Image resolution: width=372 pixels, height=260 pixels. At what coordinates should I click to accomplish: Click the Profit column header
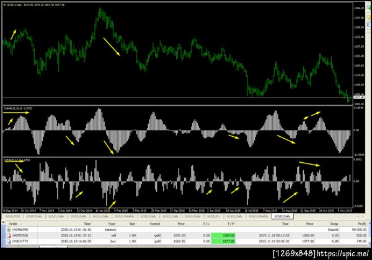(362, 223)
